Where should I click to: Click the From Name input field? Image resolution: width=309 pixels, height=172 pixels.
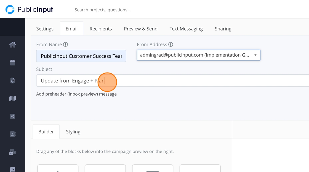[x=81, y=56]
